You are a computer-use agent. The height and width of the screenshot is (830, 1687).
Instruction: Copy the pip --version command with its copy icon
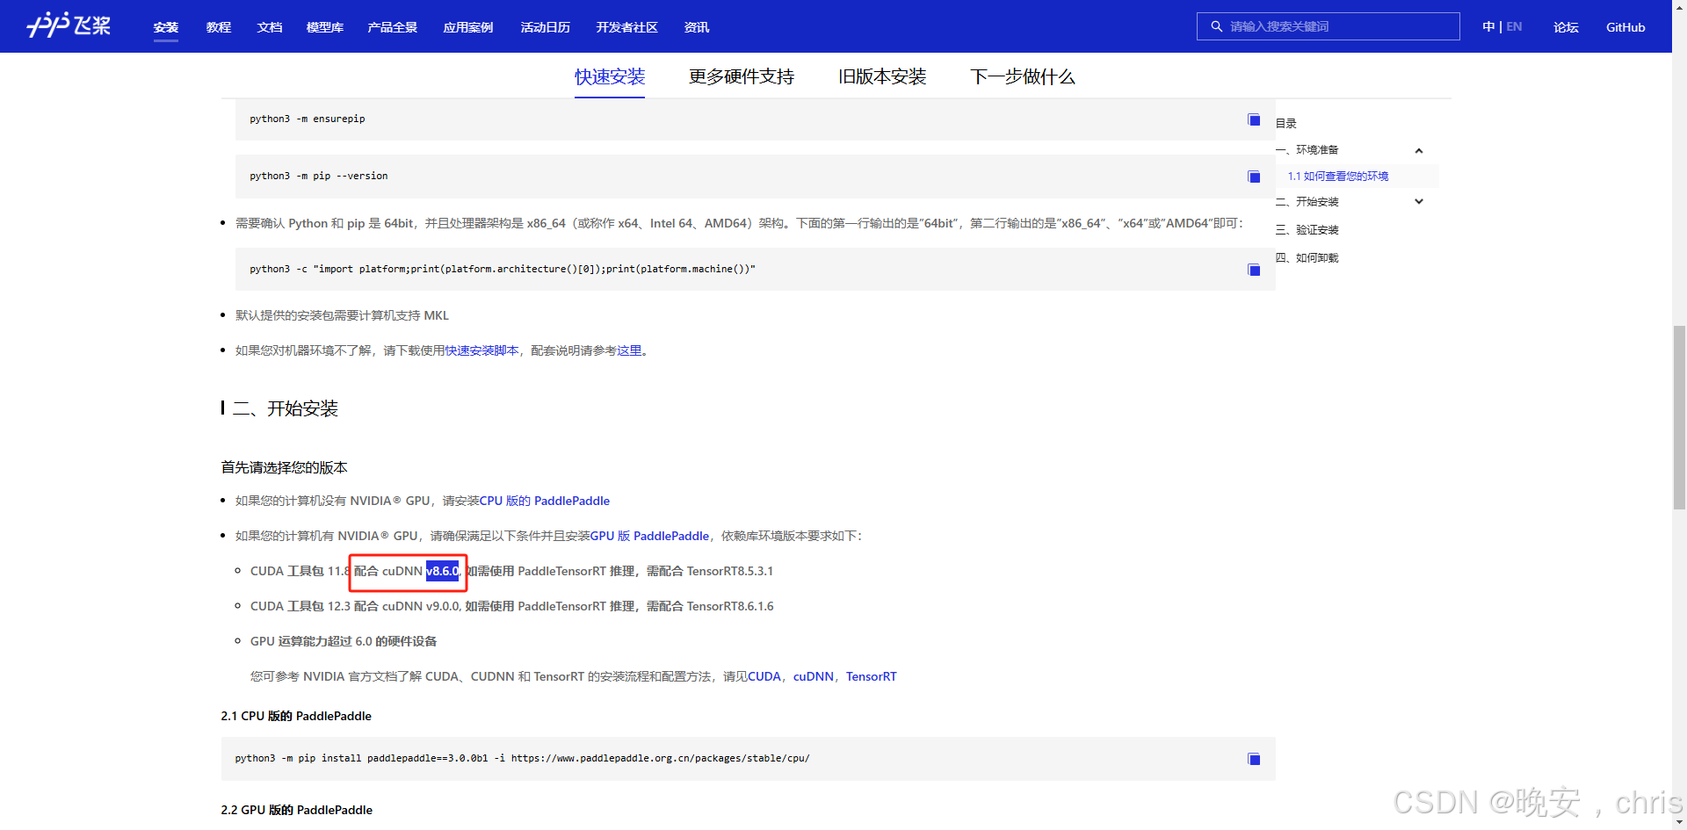(1252, 177)
